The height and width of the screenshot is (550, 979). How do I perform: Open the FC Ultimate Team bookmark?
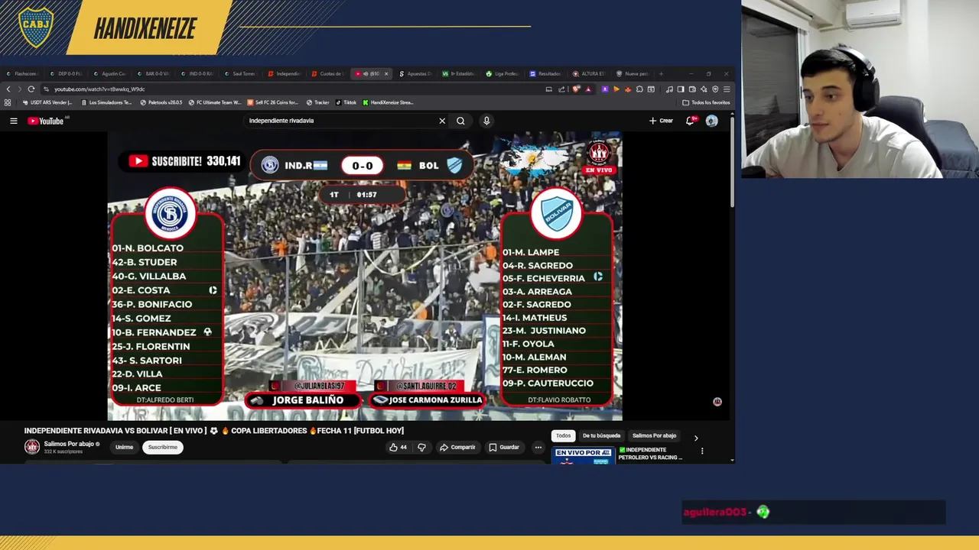pos(214,102)
